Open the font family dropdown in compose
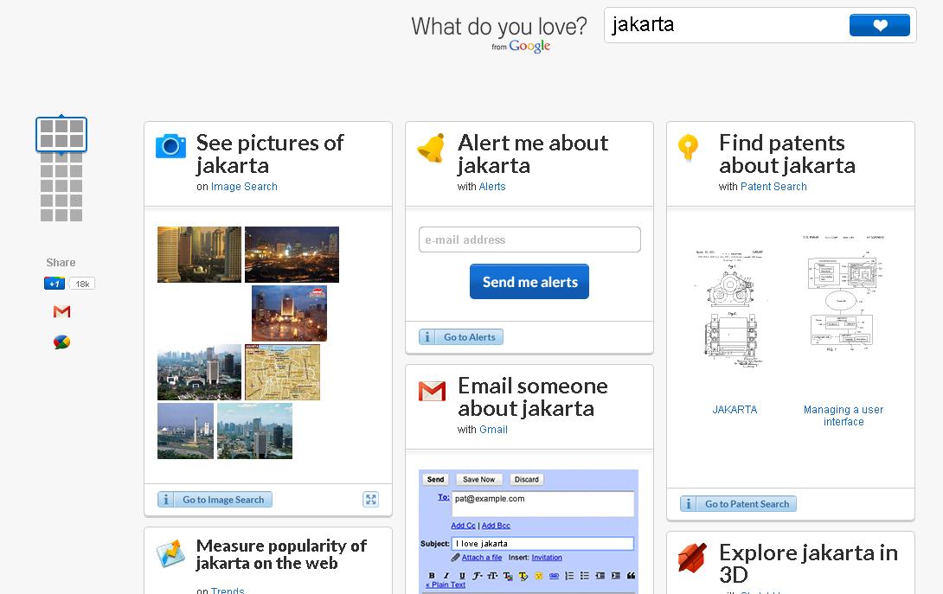 click(x=478, y=576)
